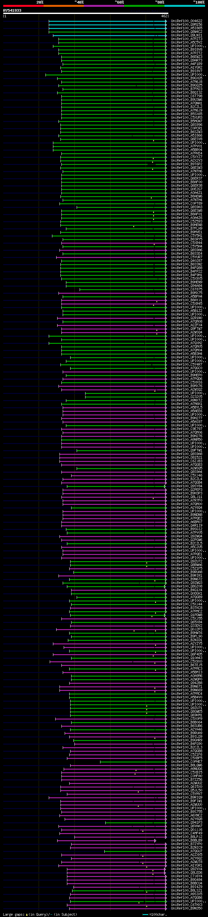208x917 pixels.
Task: Click the red segment of the identity scale
Action: point(23,6)
